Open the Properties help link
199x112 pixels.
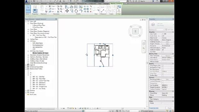click(154, 108)
